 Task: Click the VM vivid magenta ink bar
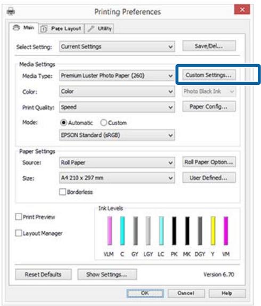(x=226, y=231)
